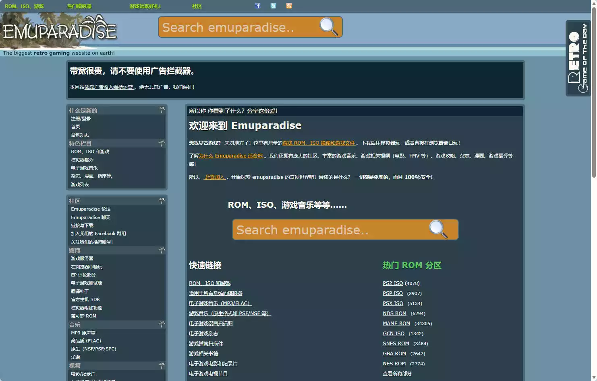Screen dimensions: 597x381
Task: Open quick link 电子游戏杂志
Action: (x=203, y=334)
